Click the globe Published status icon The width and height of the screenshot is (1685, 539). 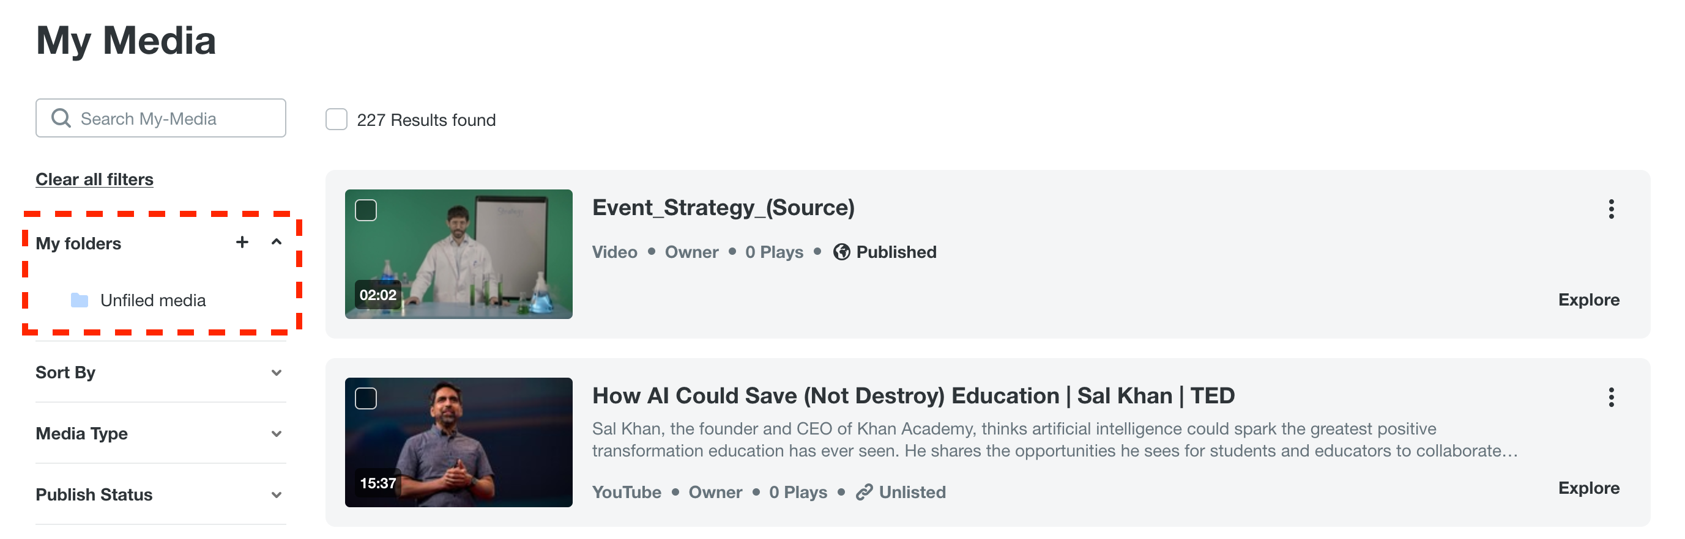(x=841, y=252)
